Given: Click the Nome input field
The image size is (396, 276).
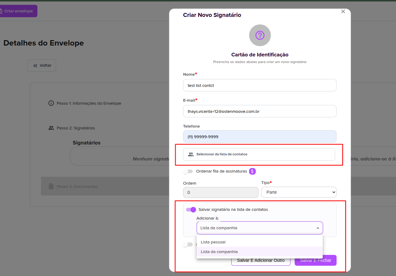Looking at the screenshot, I should [x=259, y=85].
